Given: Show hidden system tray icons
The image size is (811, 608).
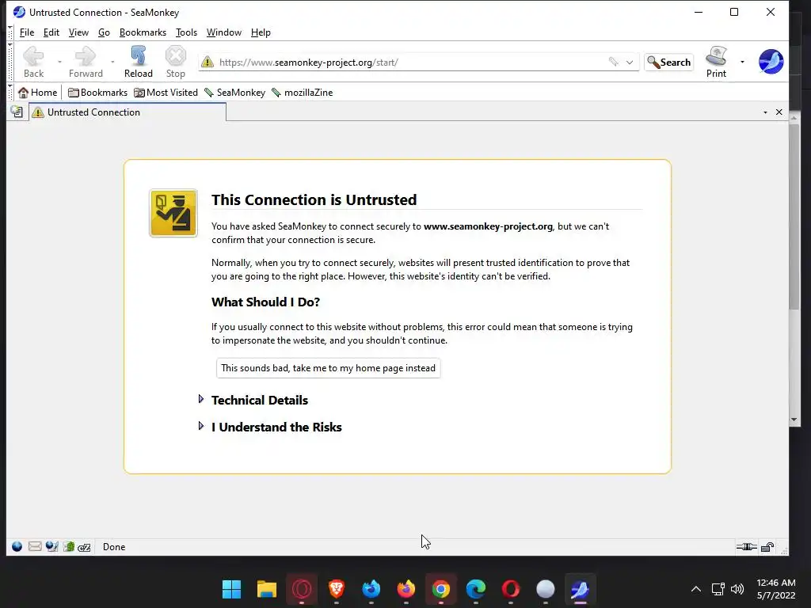Looking at the screenshot, I should tap(696, 589).
